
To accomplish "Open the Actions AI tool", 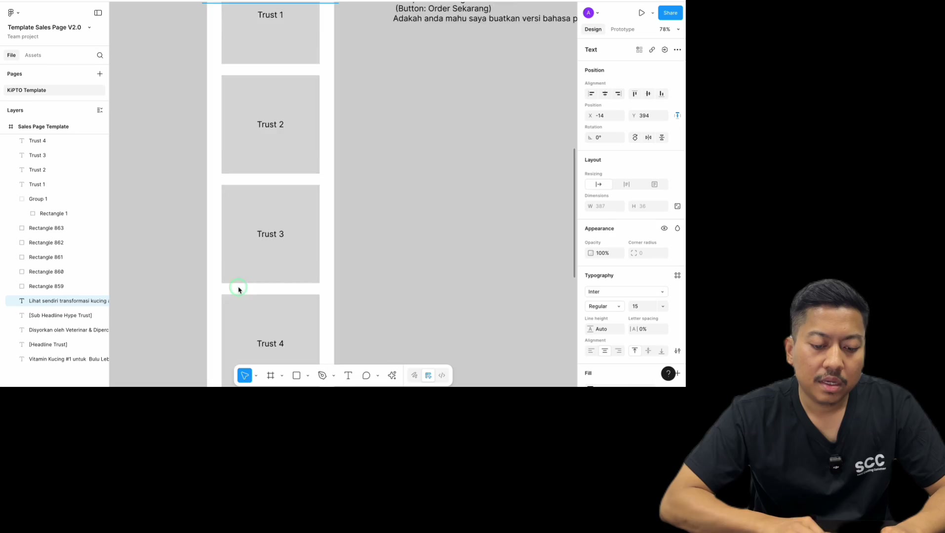I will (392, 376).
